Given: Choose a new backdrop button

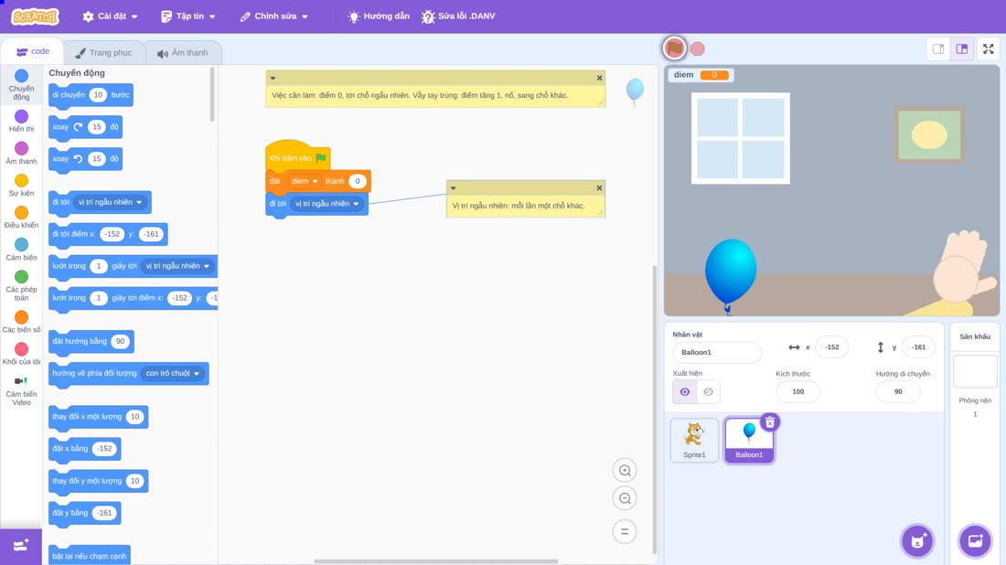Looking at the screenshot, I should 975,540.
